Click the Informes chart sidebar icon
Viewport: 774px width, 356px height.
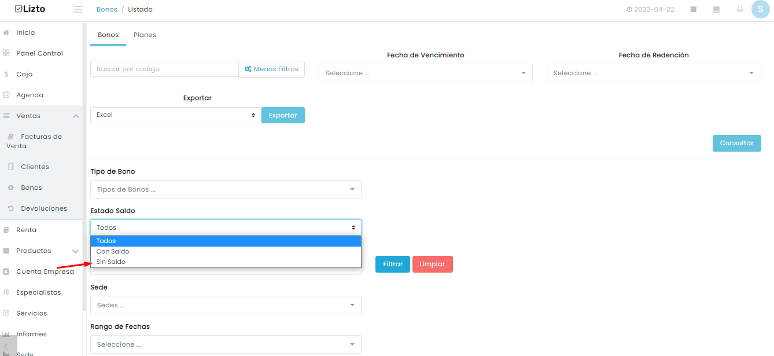(6, 334)
